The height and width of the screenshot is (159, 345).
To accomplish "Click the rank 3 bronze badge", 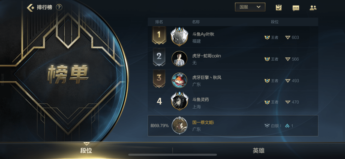I will (x=159, y=79).
